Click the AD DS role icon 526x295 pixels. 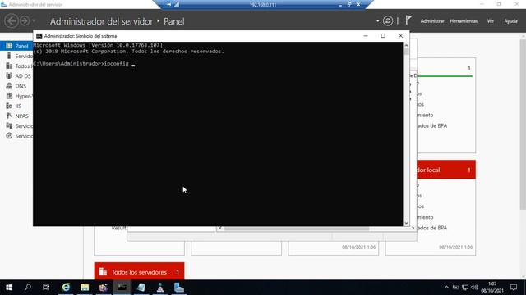pos(9,76)
